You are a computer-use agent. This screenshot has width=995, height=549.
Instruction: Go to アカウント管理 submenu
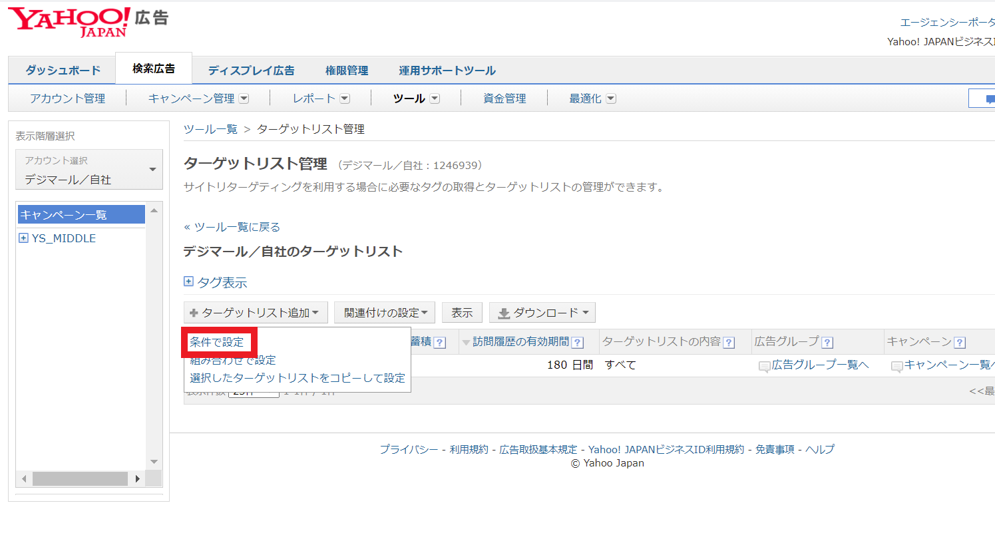tap(67, 98)
